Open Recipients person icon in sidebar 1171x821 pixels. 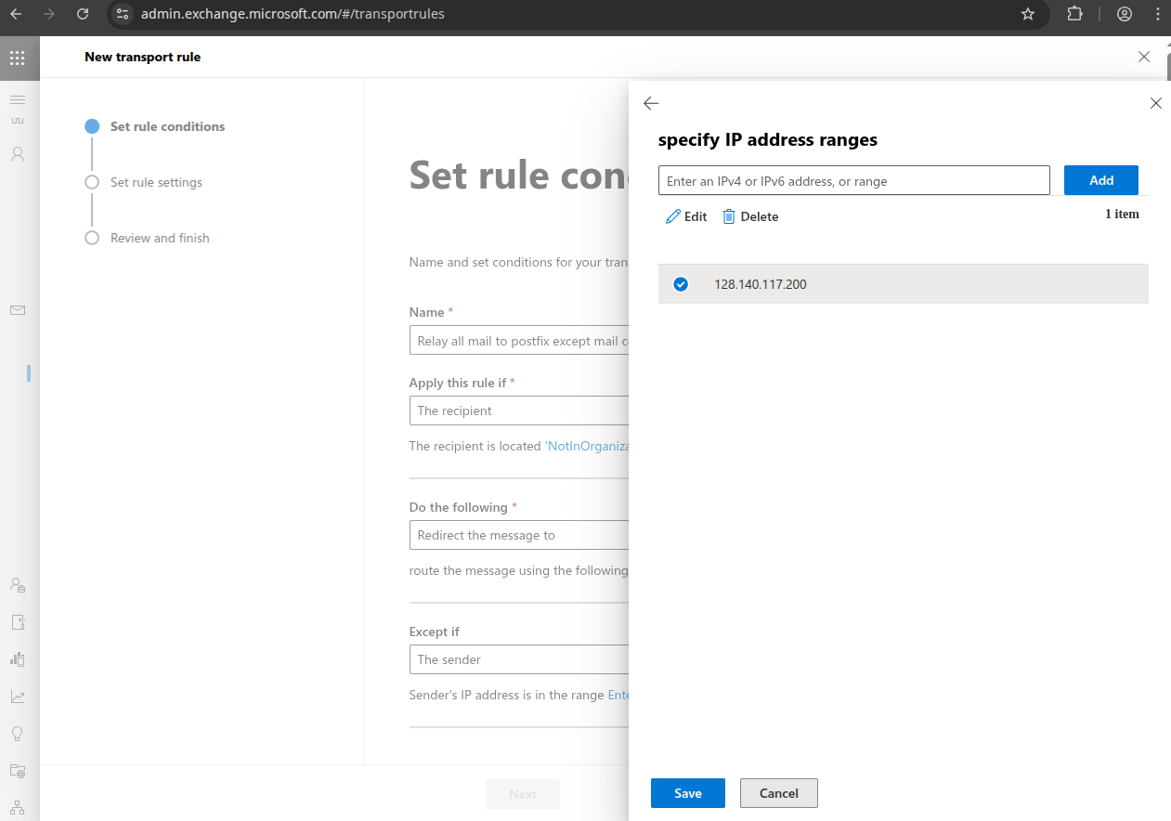pos(17,154)
